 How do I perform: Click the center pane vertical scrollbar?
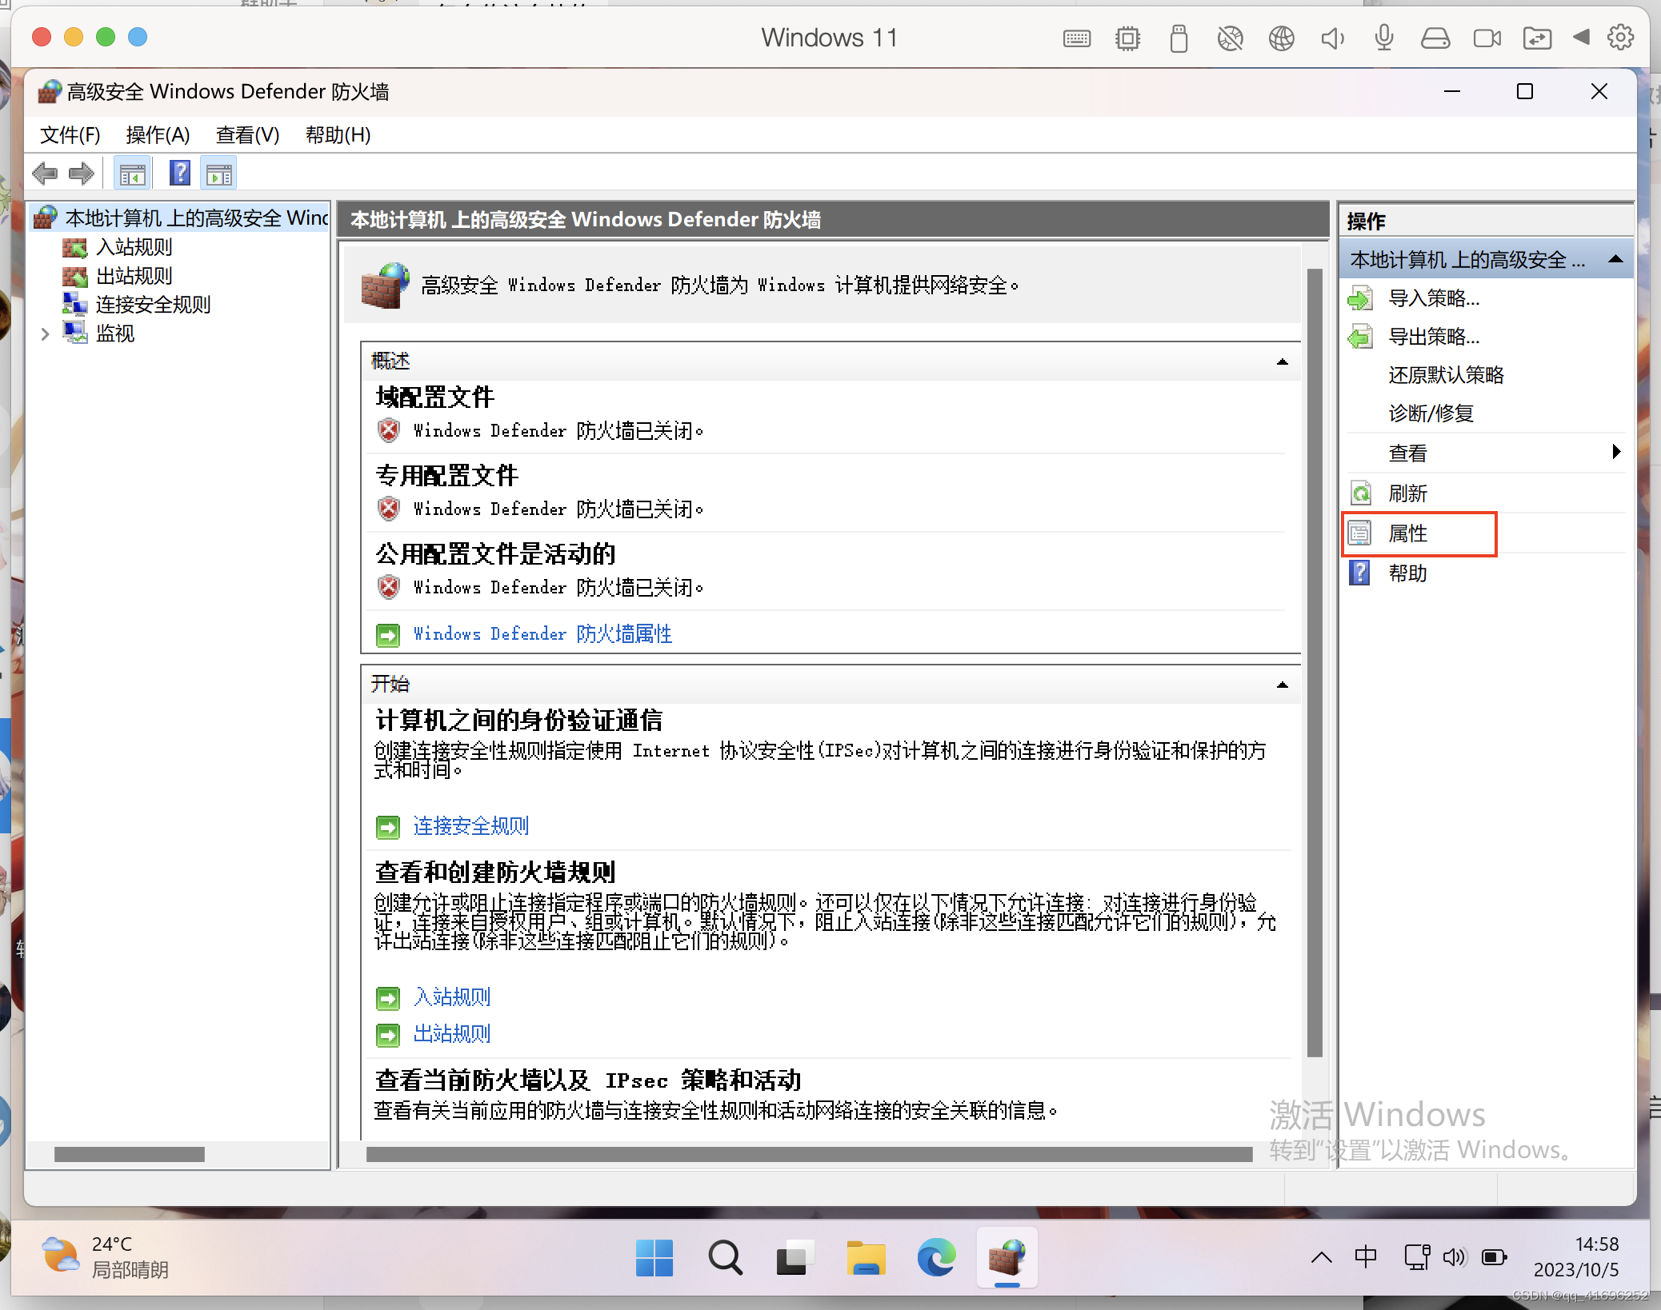[1315, 662]
